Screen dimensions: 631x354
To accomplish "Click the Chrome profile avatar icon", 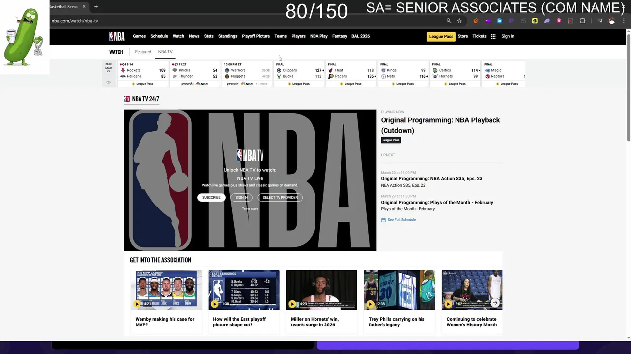I will pyautogui.click(x=612, y=21).
